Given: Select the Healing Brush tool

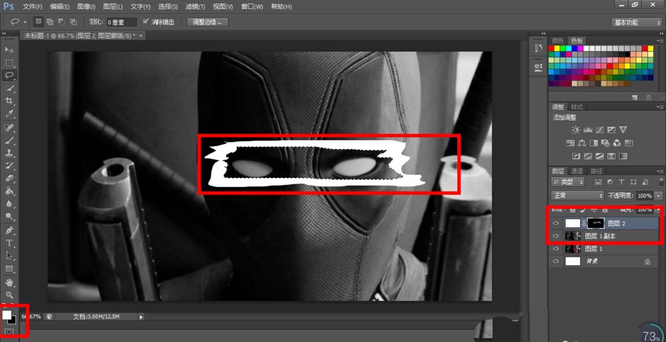Looking at the screenshot, I should [x=9, y=127].
